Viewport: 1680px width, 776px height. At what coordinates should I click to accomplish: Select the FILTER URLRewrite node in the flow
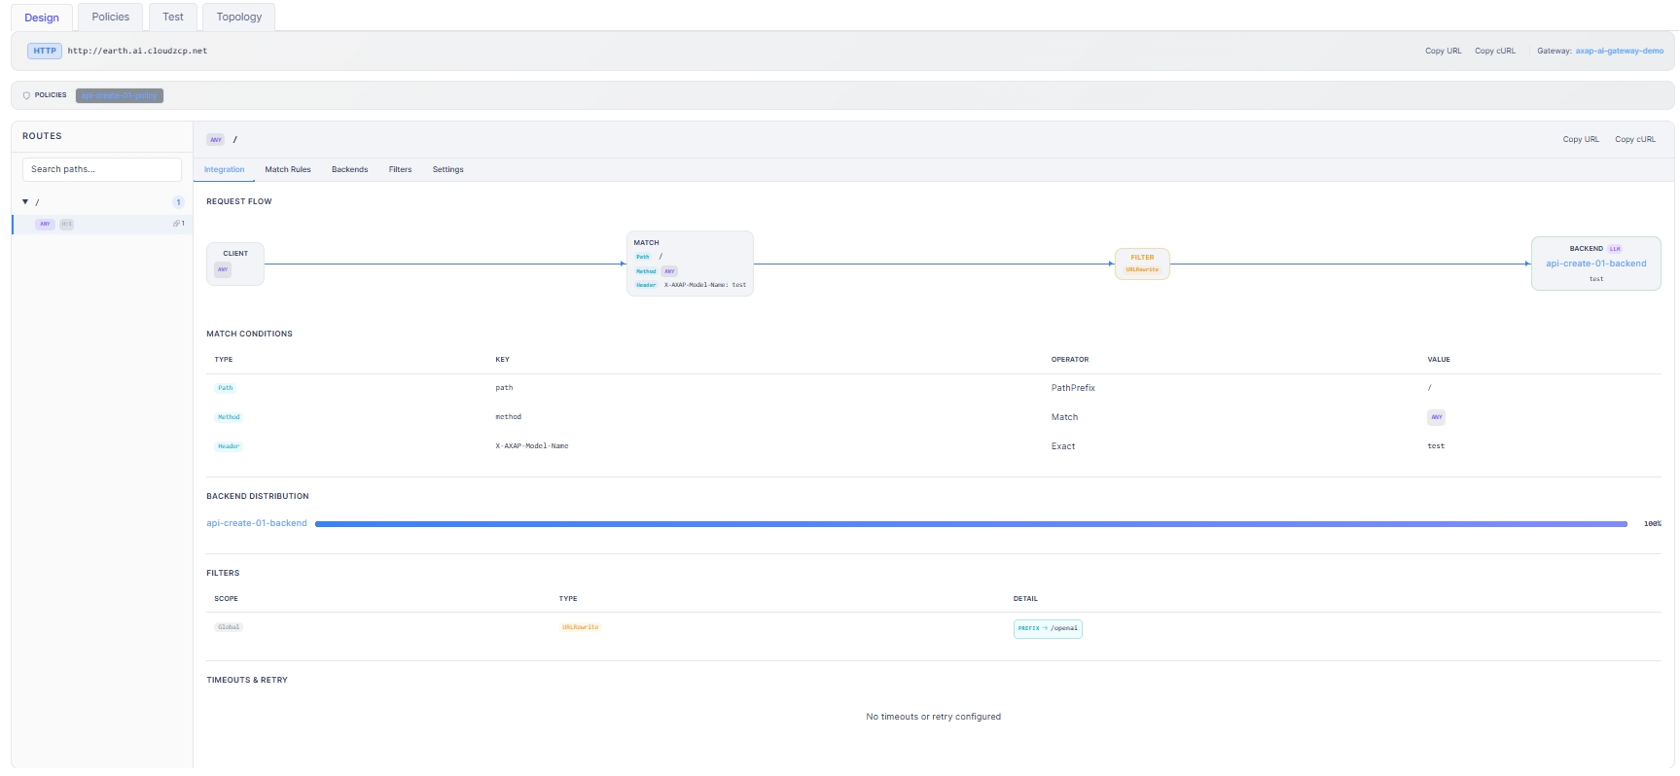pyautogui.click(x=1142, y=264)
